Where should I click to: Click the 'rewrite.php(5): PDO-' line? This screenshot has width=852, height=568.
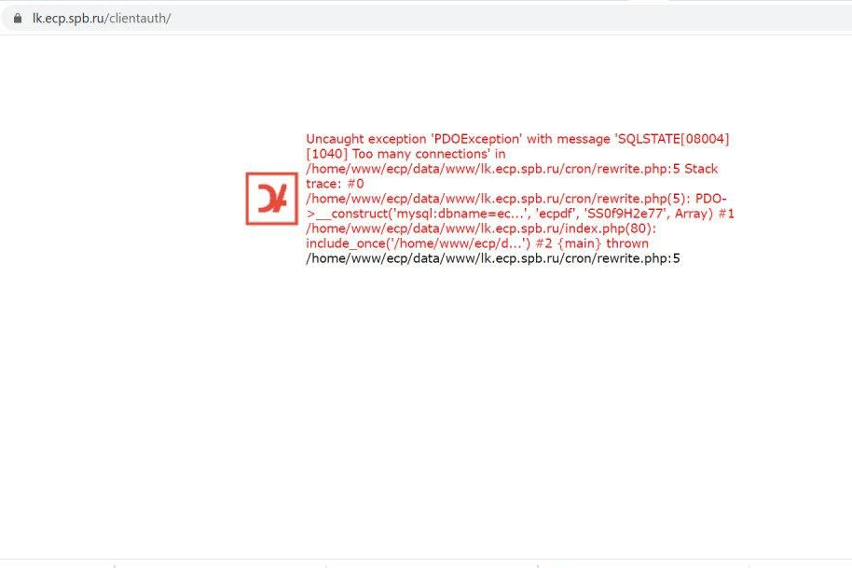point(516,199)
